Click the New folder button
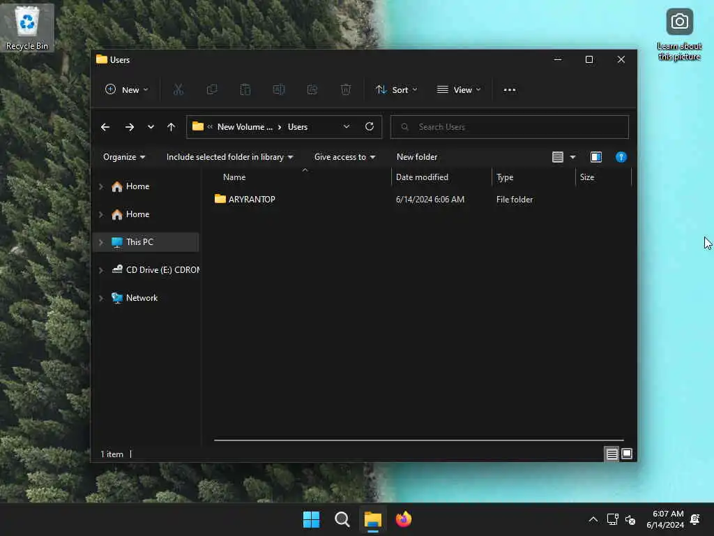Image resolution: width=714 pixels, height=536 pixels. pyautogui.click(x=417, y=157)
